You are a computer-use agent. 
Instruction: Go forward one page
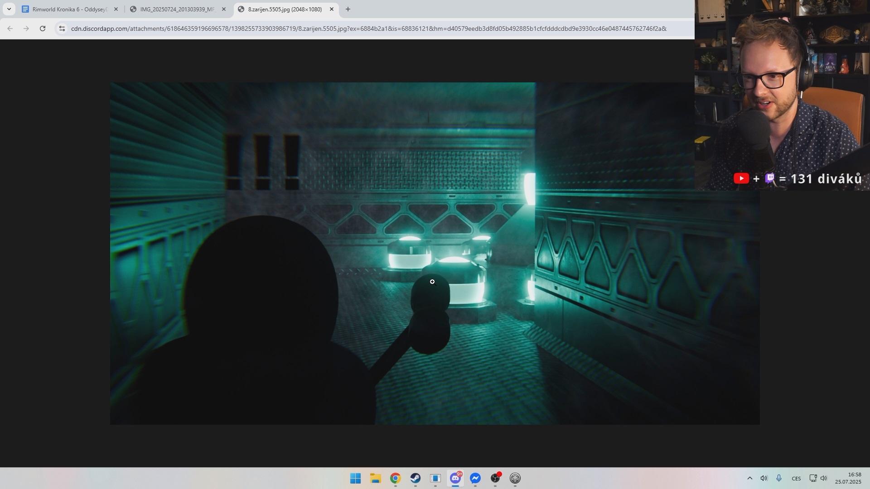coord(26,29)
